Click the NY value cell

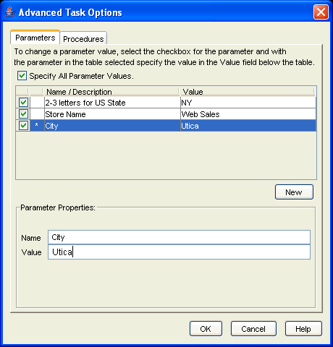(248, 103)
